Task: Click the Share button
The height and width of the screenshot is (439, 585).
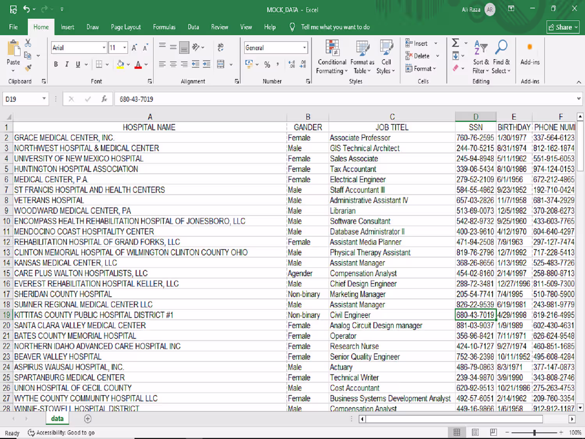Action: (x=563, y=27)
